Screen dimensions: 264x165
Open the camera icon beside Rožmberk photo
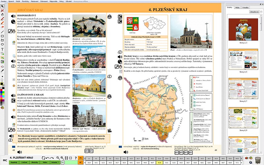tap(110, 16)
